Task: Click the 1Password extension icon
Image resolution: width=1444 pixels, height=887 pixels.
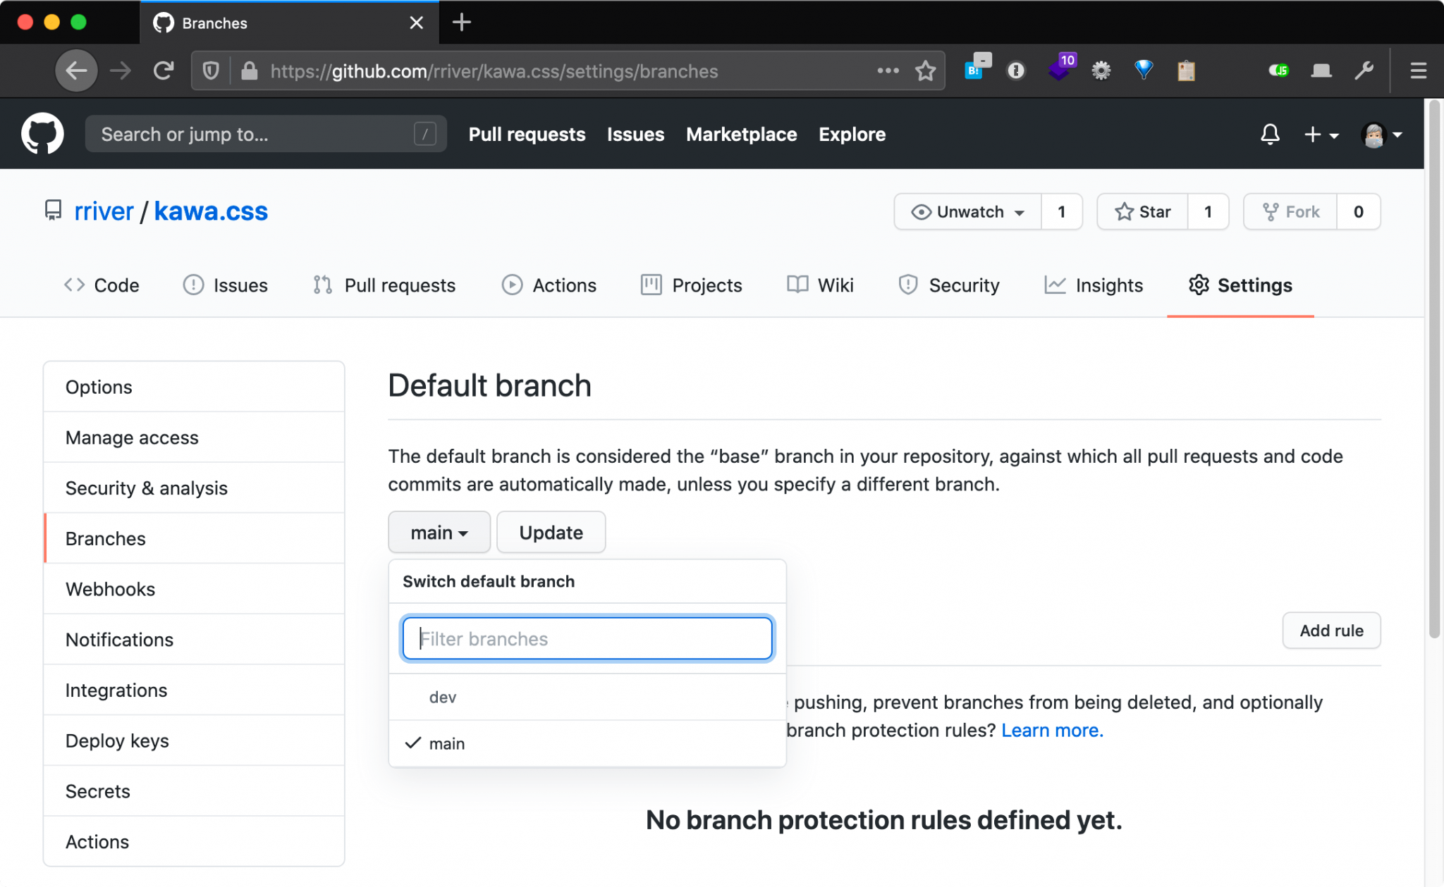Action: (x=1016, y=70)
